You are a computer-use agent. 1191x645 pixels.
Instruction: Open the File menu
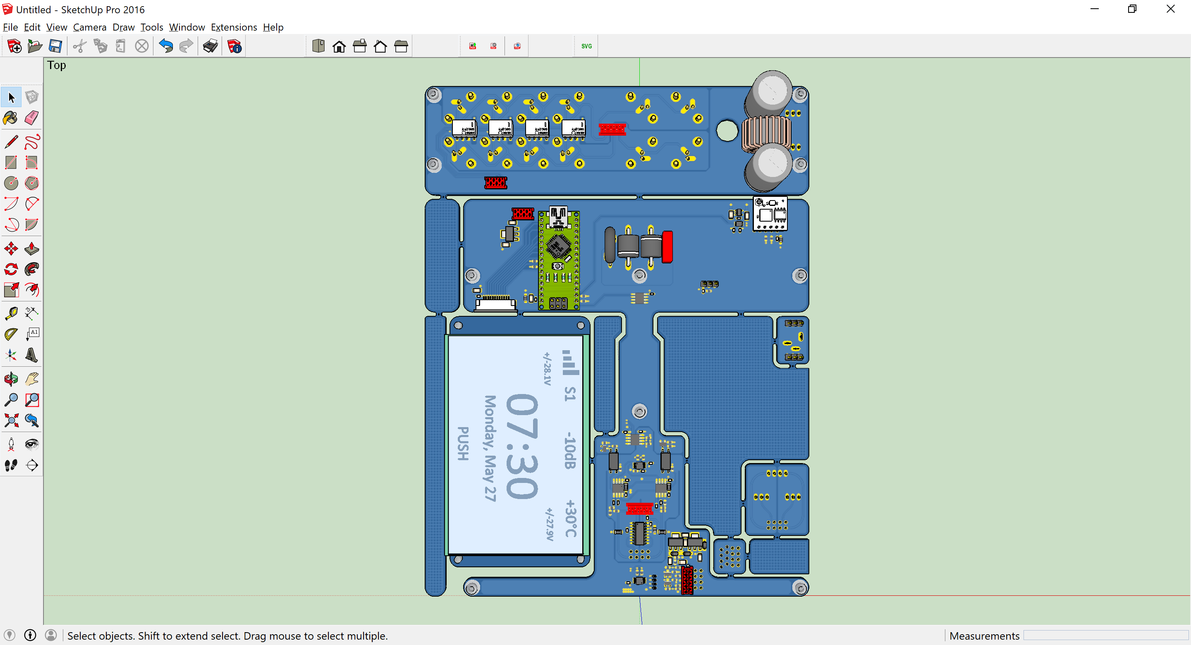10,27
